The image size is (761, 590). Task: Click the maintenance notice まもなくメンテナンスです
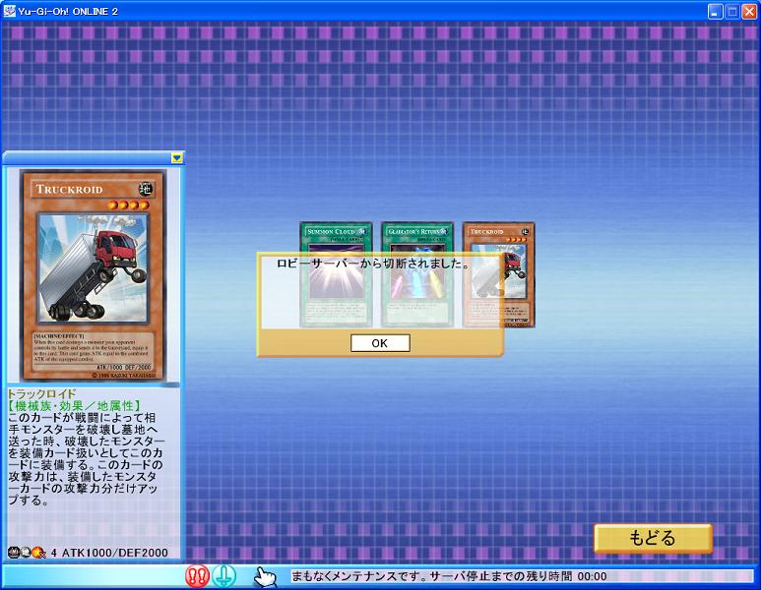point(359,576)
